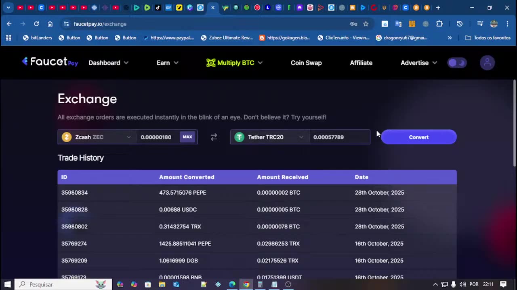Expand the Earn menu
This screenshot has width=517, height=290.
(x=167, y=63)
